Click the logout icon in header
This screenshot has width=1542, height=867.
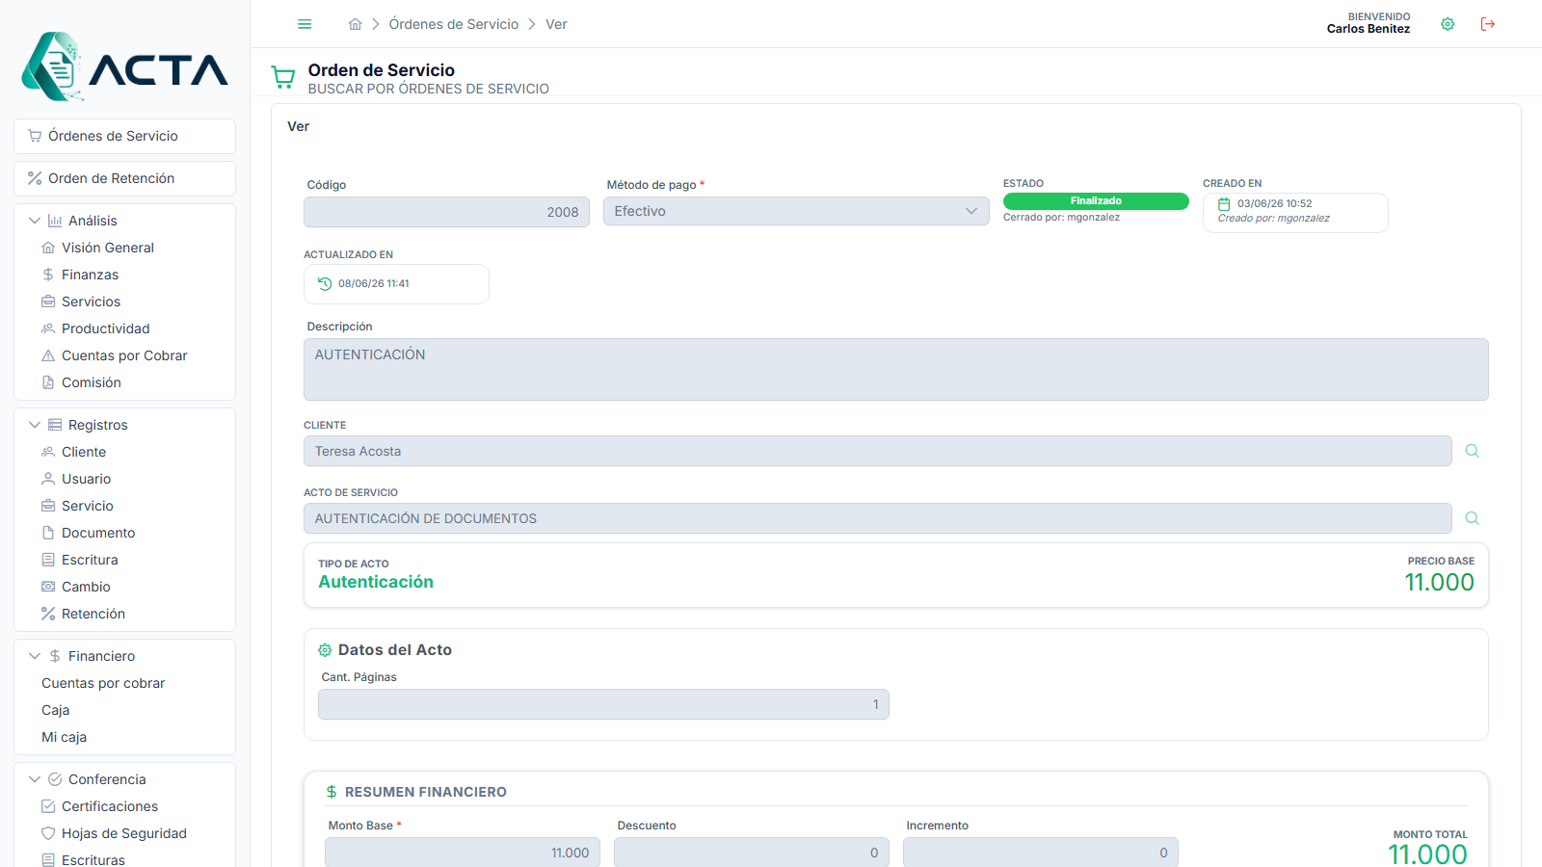[1488, 24]
